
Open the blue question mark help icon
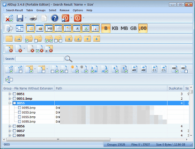pyautogui.click(x=55, y=18)
